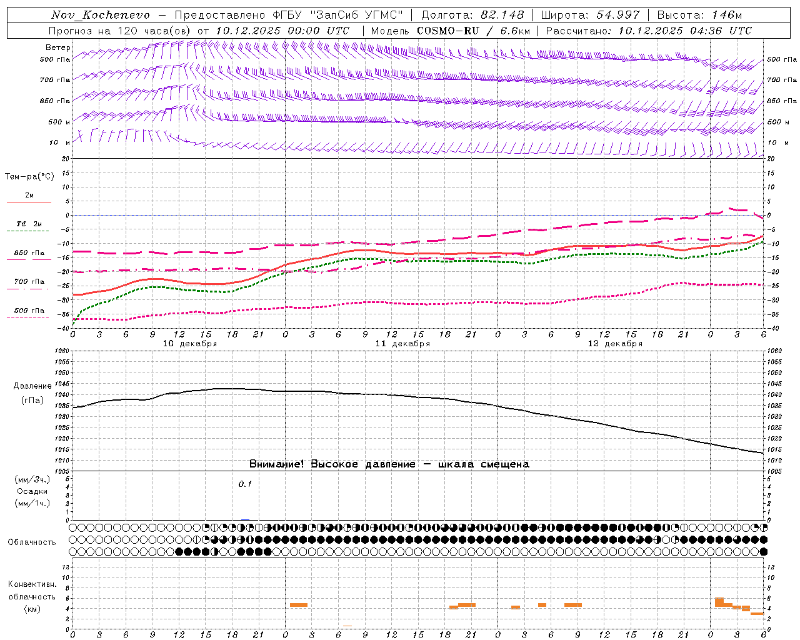Click the Конвективн. label text

coord(32,584)
